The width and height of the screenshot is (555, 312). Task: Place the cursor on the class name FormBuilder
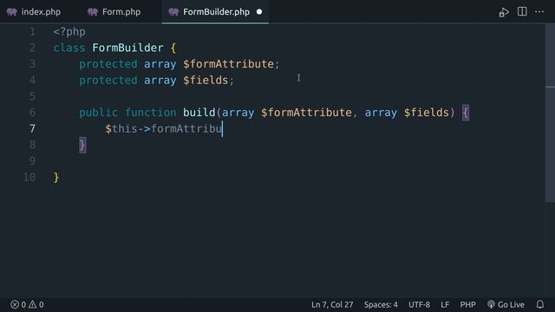(127, 48)
